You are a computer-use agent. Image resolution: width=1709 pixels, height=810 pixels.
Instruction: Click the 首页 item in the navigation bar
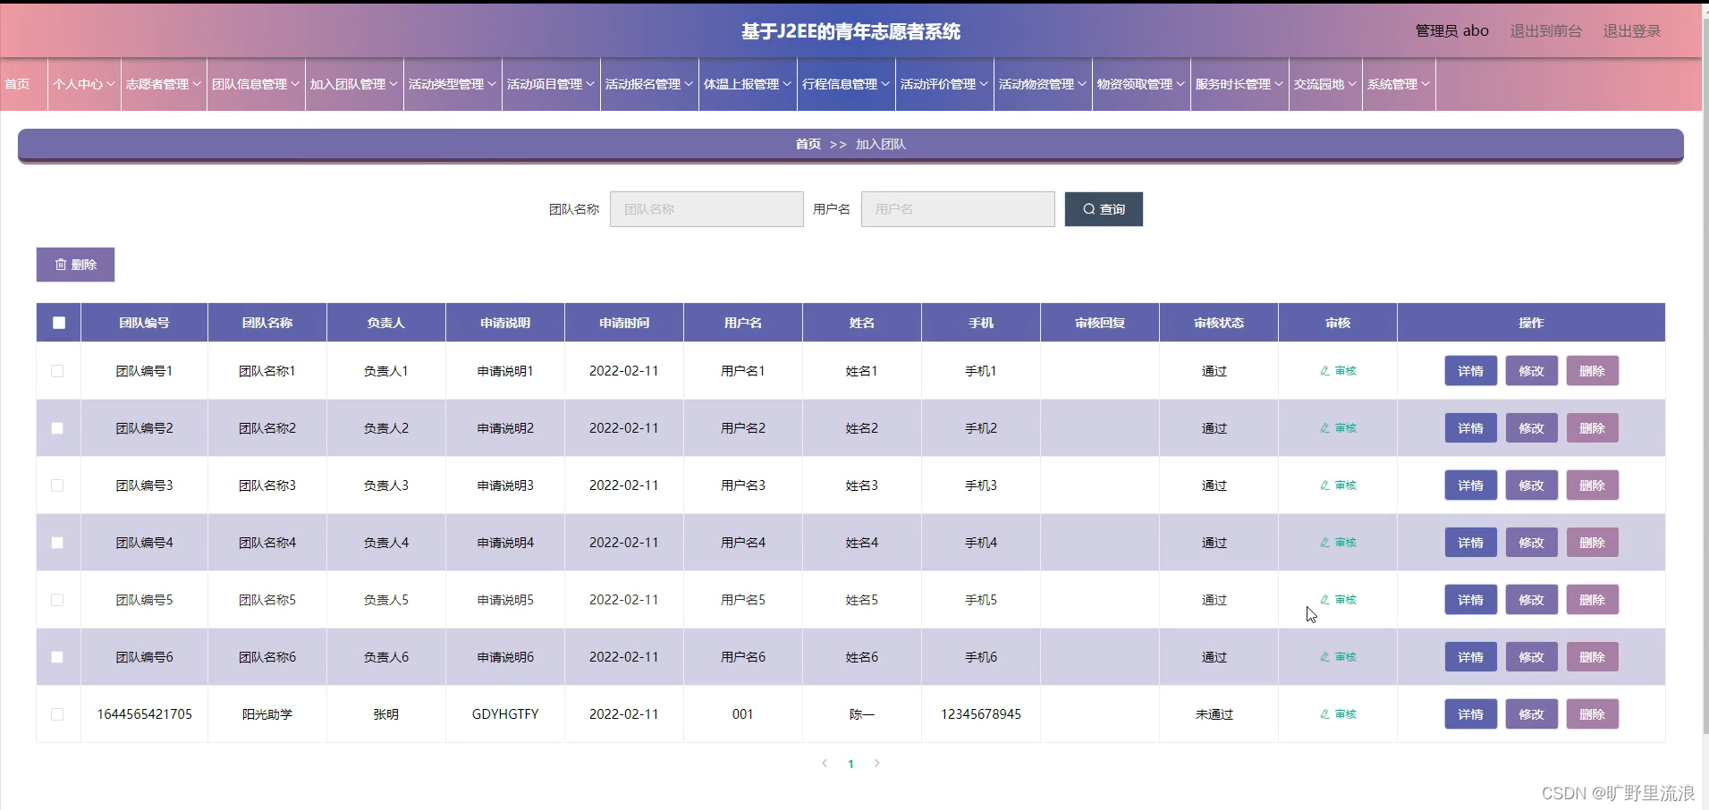pos(16,83)
